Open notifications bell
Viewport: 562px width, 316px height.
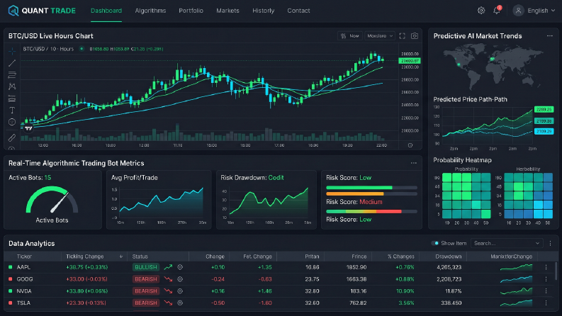(x=497, y=11)
